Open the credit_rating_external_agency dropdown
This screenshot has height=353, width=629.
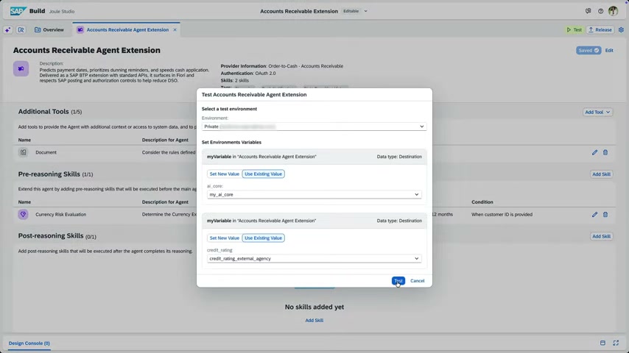pos(314,258)
